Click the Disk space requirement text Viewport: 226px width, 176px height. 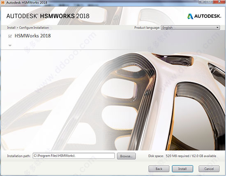click(x=182, y=156)
